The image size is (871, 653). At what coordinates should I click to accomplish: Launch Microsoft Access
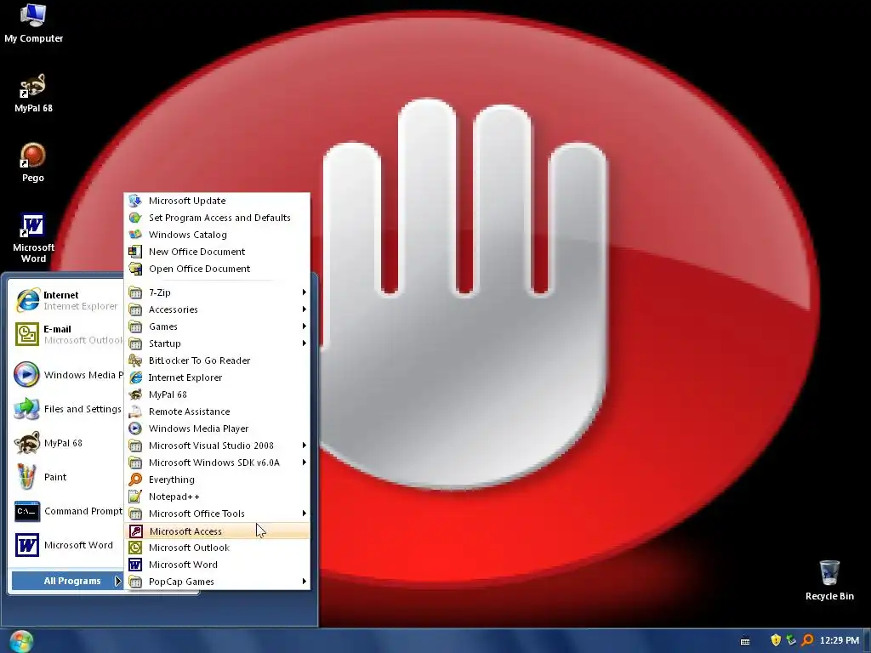tap(217, 531)
